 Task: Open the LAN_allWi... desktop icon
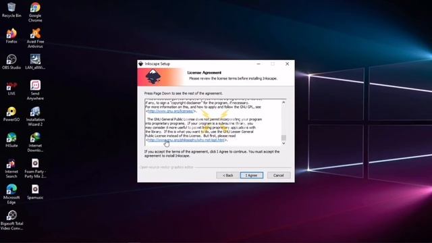coord(35,61)
